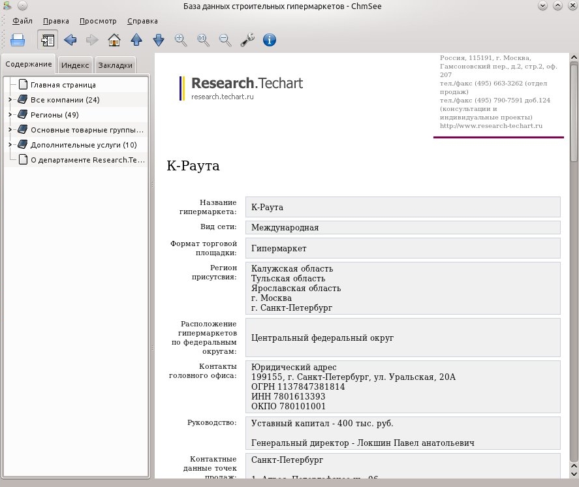This screenshot has height=487, width=579.
Task: Select Основные товарные группы tree item
Action: (x=87, y=130)
